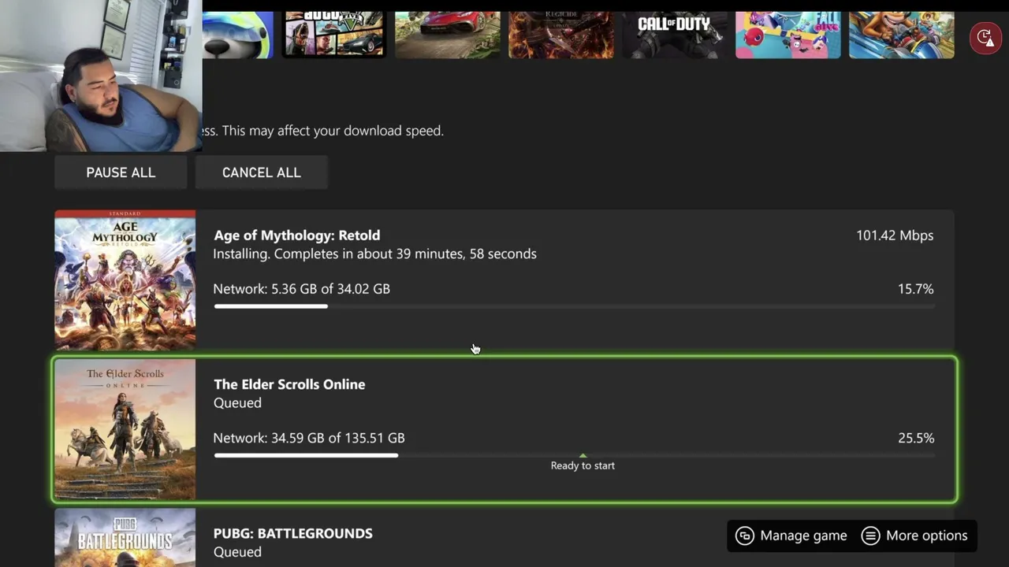Select Age of Mythology: Retold cover art

[125, 280]
